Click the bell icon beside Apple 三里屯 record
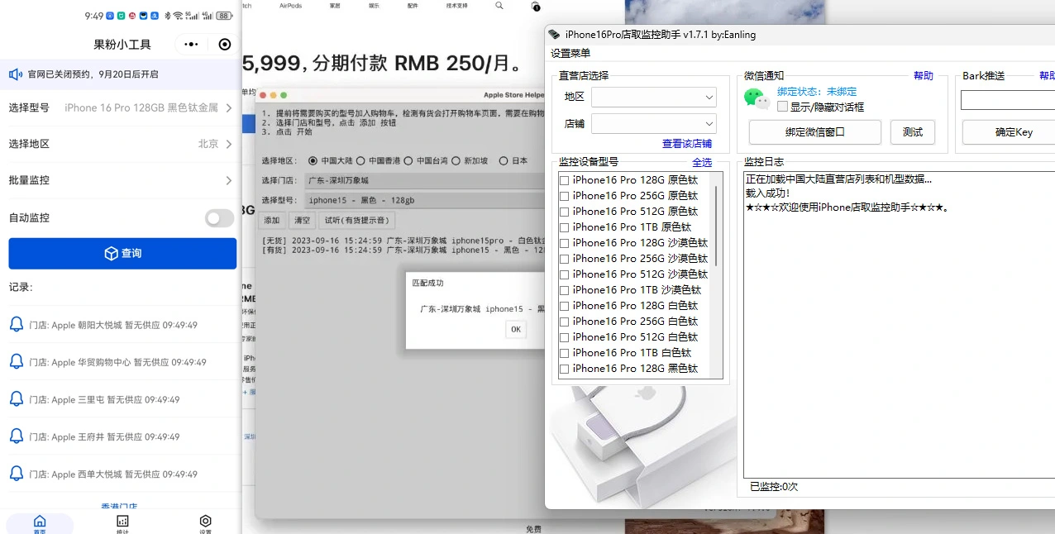 tap(17, 399)
